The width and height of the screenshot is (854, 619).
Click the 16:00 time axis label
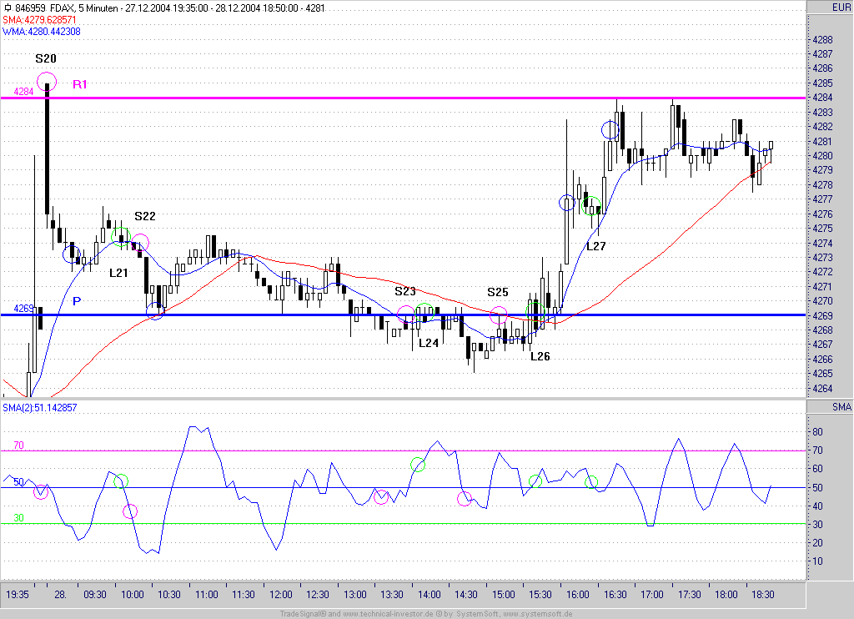click(577, 595)
